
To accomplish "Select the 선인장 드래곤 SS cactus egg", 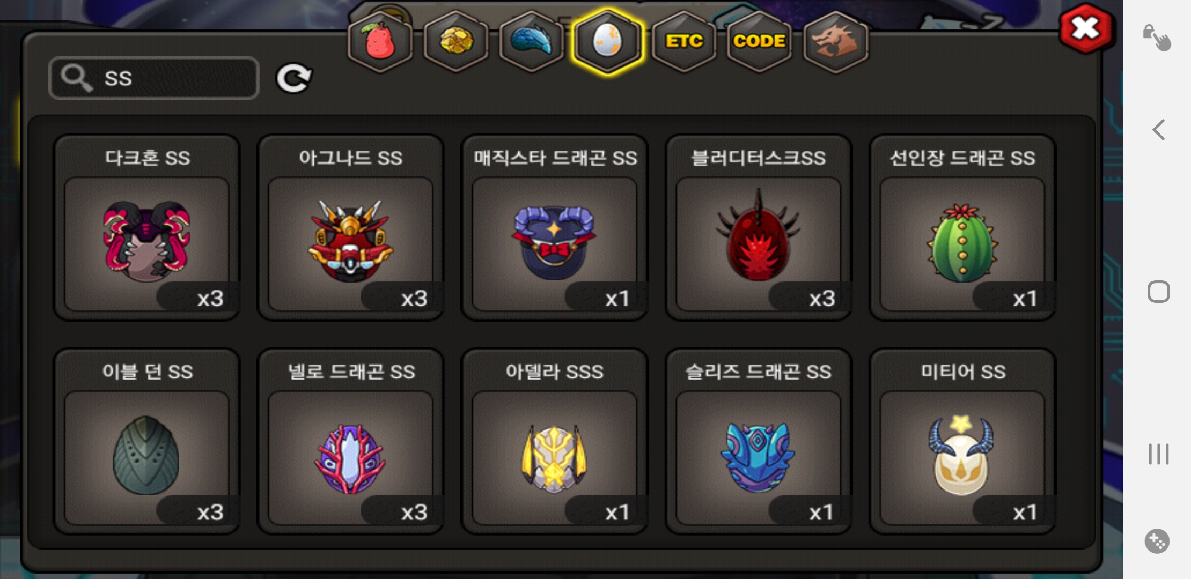I will tap(962, 228).
